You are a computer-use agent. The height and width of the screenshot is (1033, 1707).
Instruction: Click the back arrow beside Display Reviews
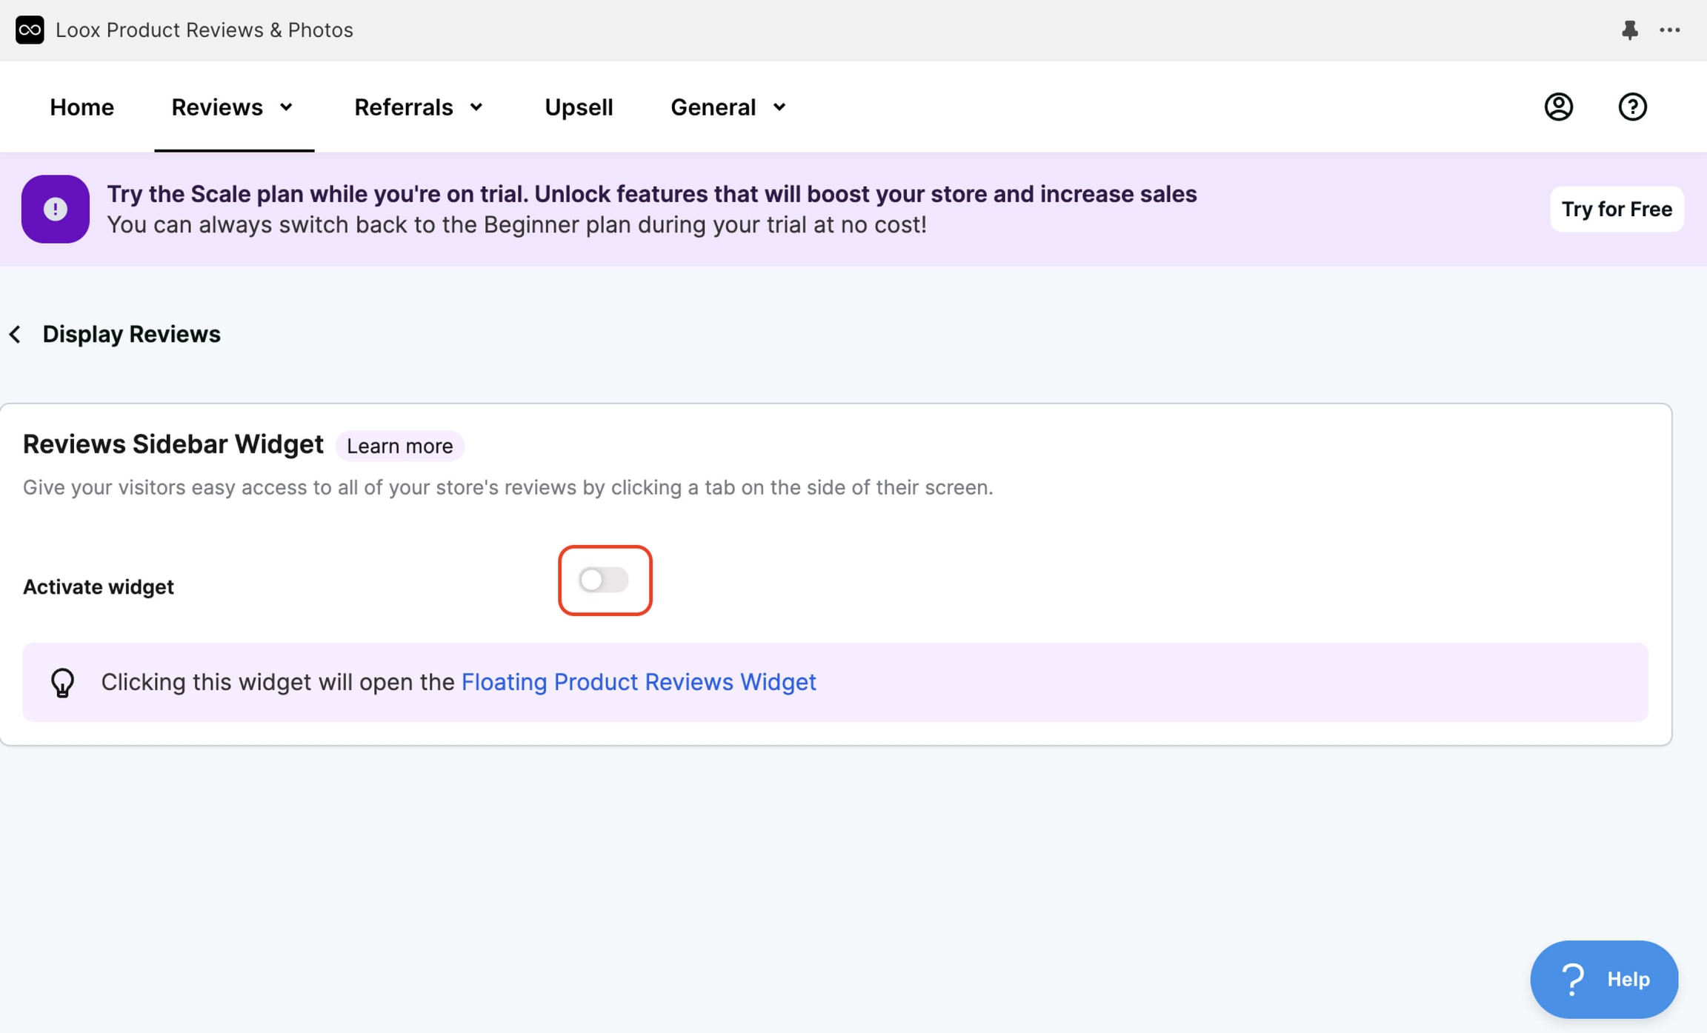click(16, 333)
